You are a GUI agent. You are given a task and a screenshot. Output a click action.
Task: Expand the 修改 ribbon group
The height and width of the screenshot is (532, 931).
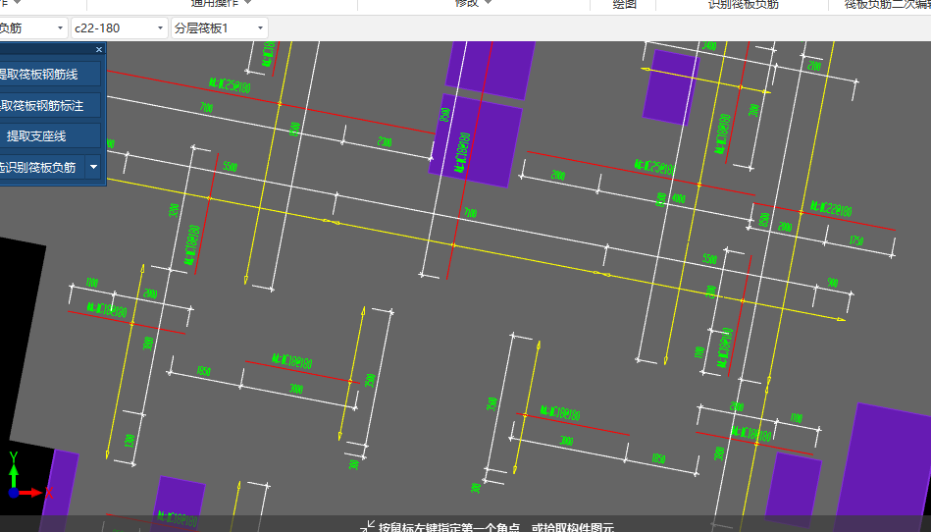pos(473,4)
